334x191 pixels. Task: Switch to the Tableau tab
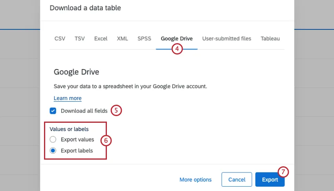pyautogui.click(x=270, y=38)
